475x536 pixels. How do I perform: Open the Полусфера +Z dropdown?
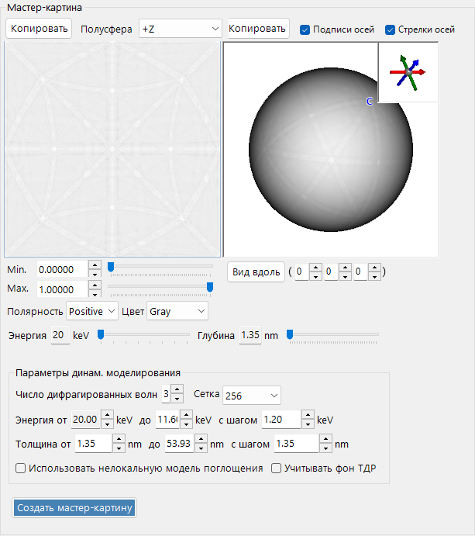tap(181, 29)
